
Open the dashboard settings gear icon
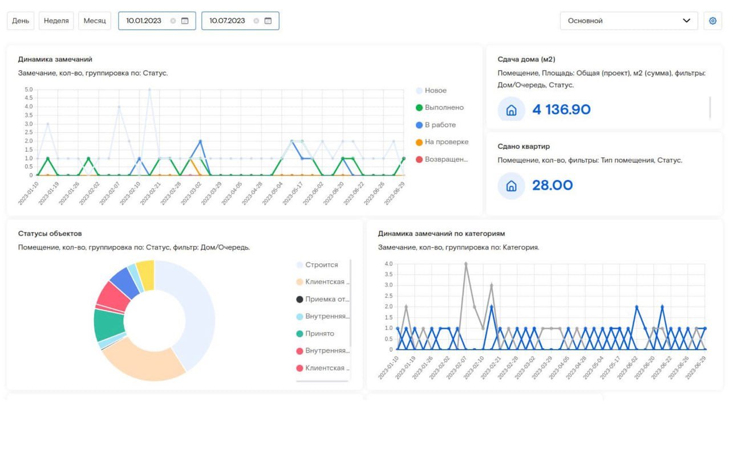712,21
